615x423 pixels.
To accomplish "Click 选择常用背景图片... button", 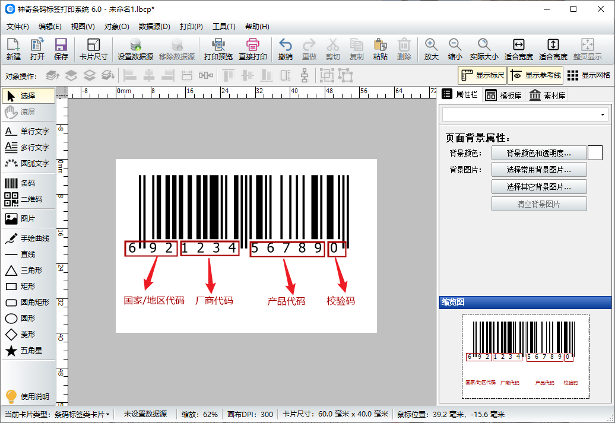I will (x=539, y=170).
